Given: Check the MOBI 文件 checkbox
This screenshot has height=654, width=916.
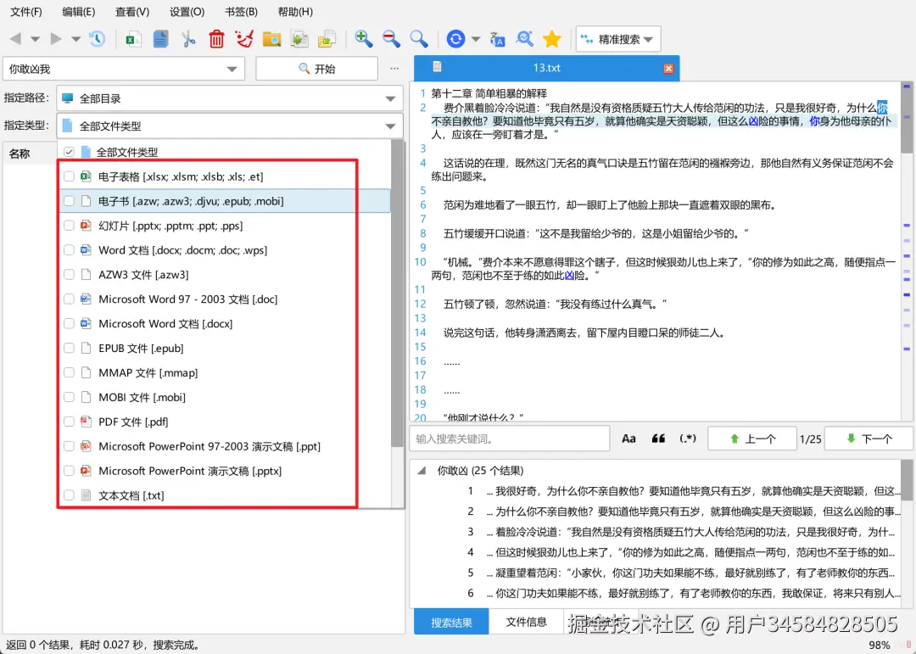Looking at the screenshot, I should tap(69, 397).
